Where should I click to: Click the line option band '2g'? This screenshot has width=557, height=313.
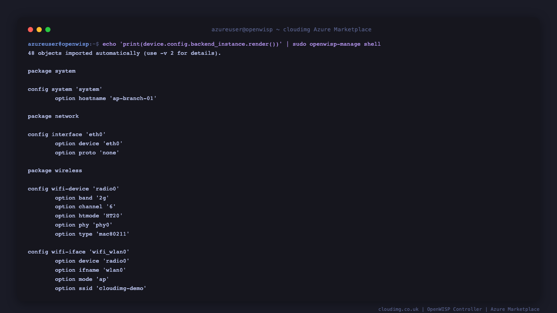coord(82,198)
